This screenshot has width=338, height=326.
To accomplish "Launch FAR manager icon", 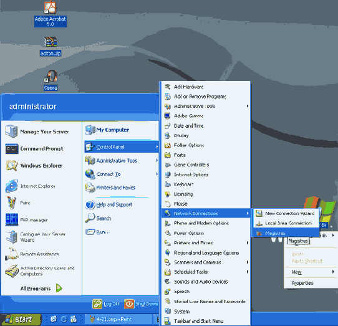I will click(12, 220).
